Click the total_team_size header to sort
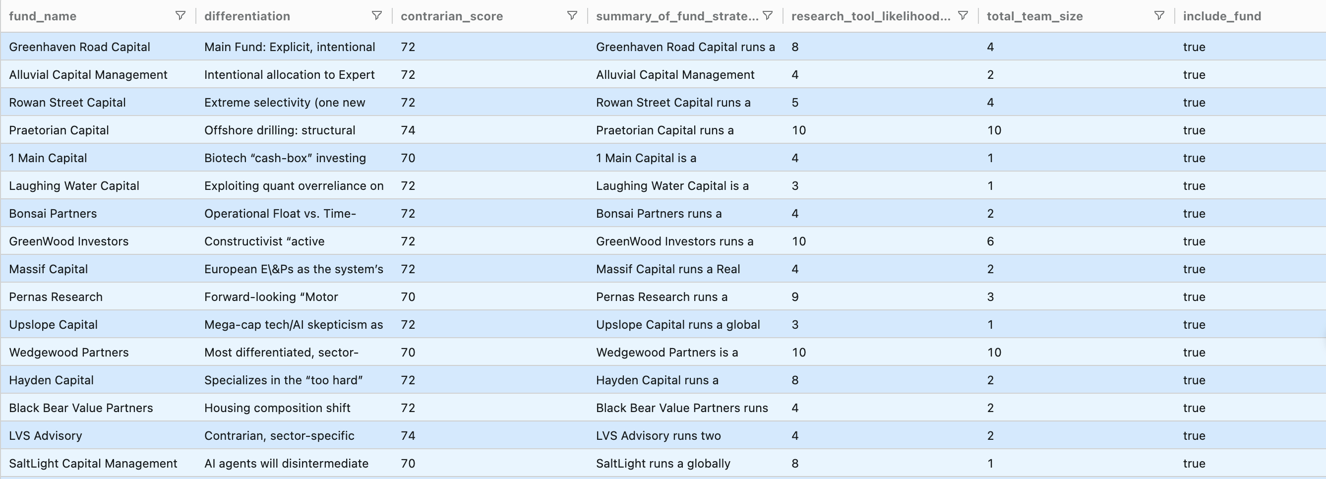This screenshot has height=479, width=1326. pos(1036,15)
